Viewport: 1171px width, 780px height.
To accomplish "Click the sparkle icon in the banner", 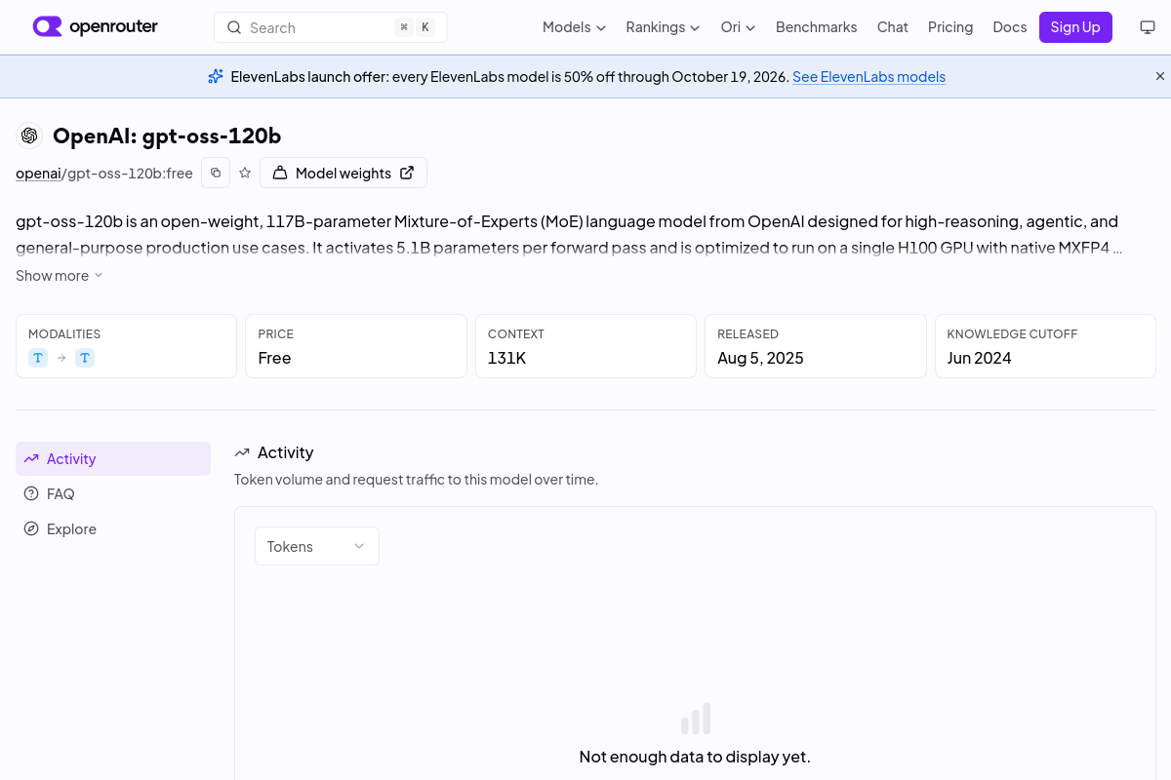I will (216, 76).
